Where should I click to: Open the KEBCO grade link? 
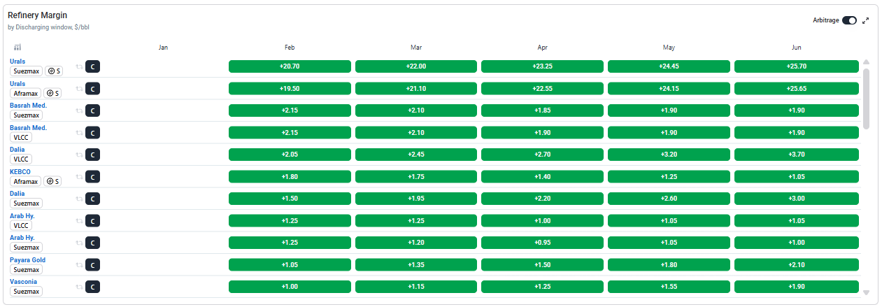tap(20, 172)
